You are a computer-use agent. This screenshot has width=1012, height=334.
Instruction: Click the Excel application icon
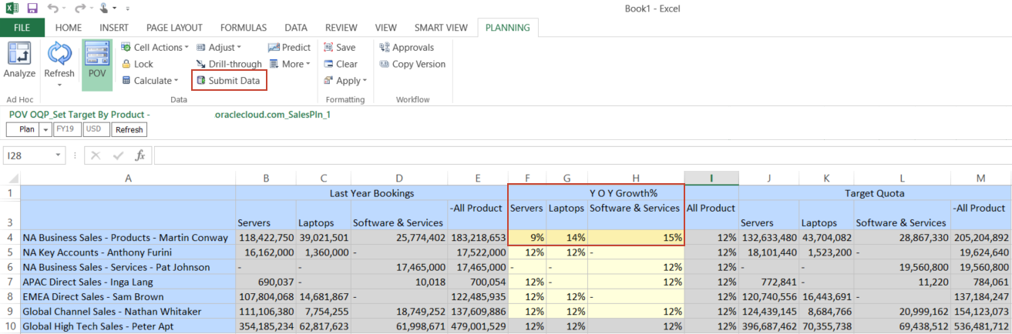point(10,8)
